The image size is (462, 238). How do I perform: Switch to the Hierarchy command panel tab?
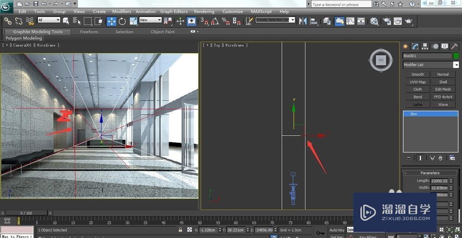(425, 46)
